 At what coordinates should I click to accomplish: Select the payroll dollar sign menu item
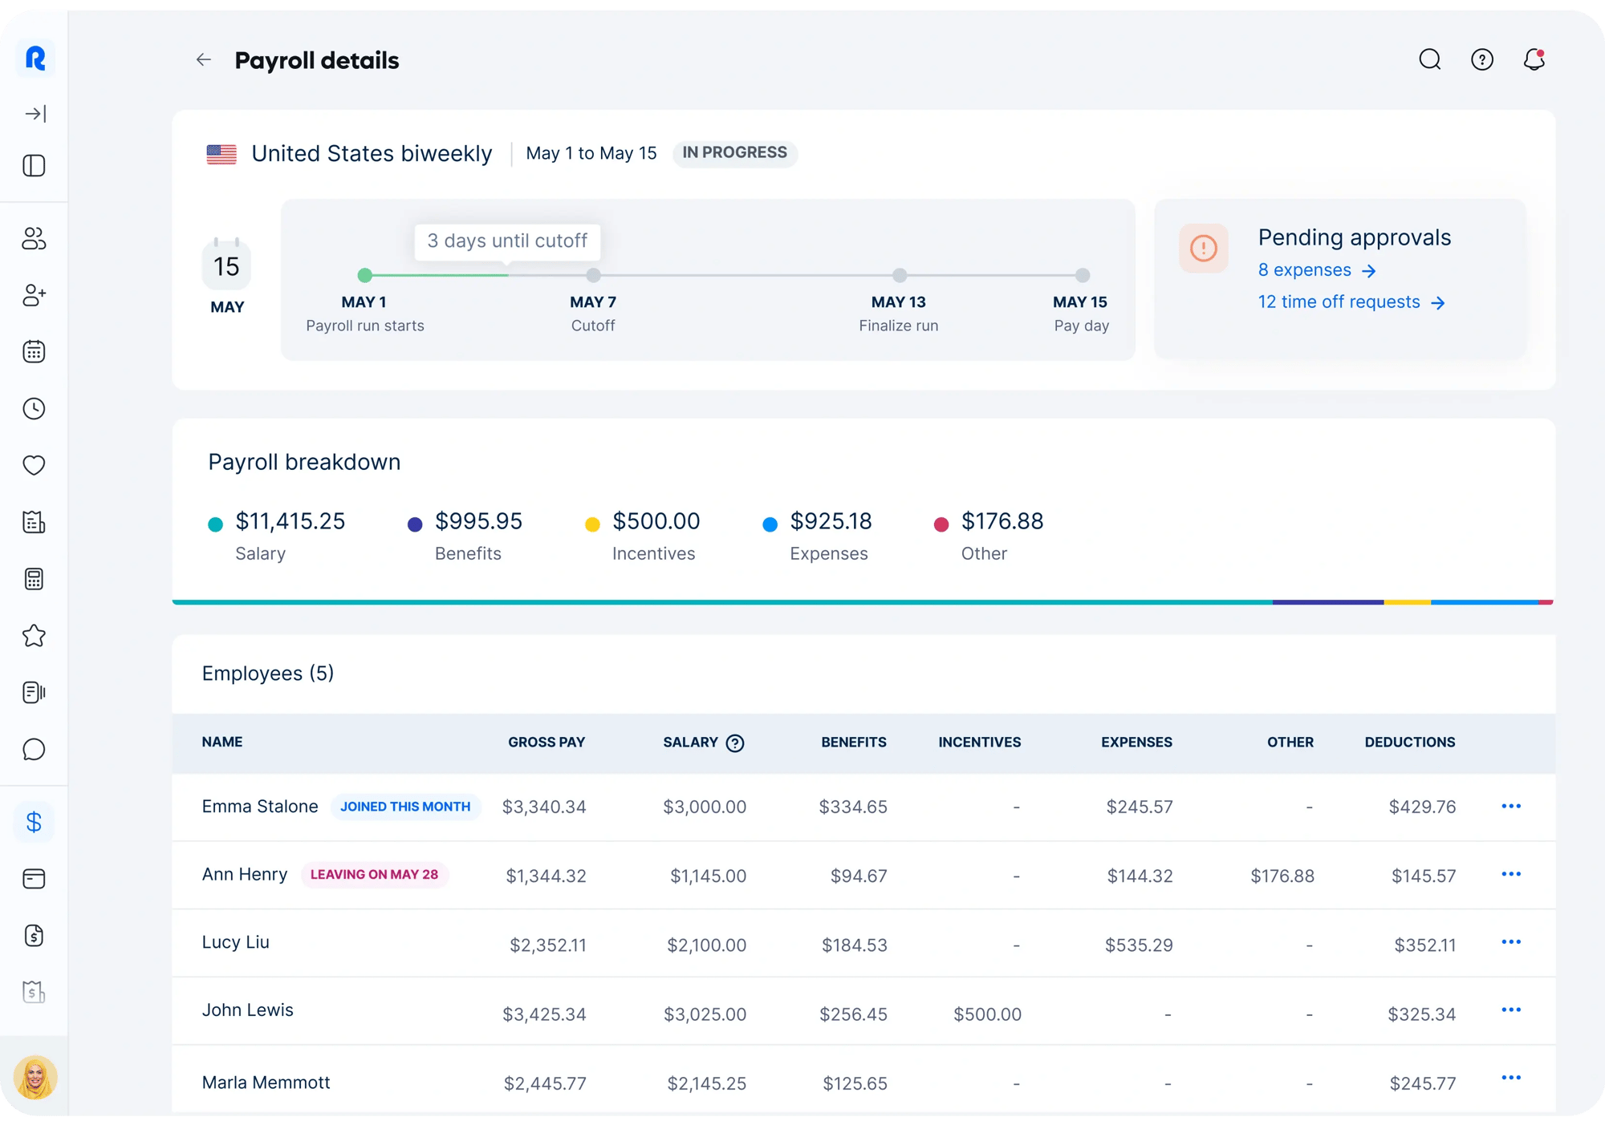[34, 822]
